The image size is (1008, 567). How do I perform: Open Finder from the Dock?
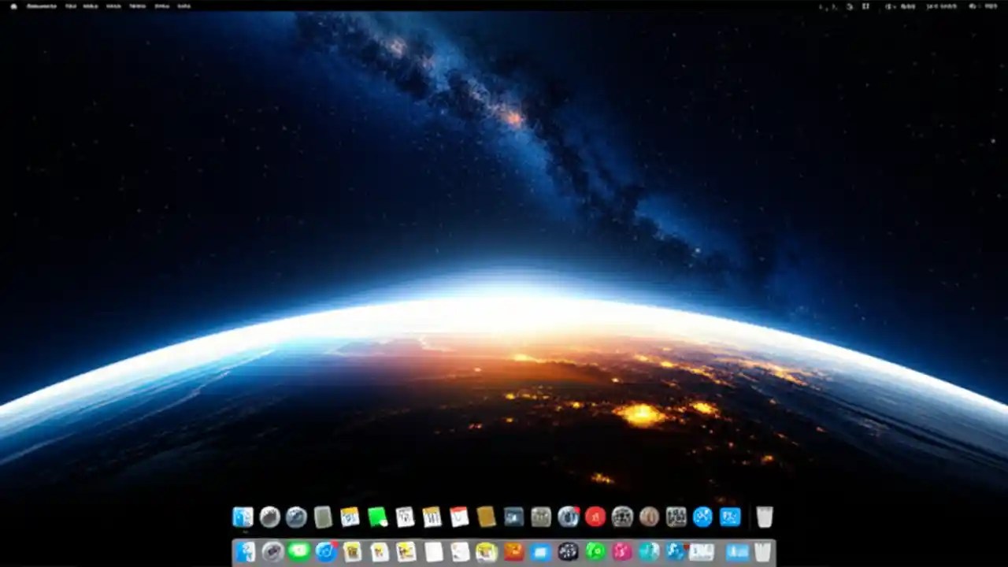pyautogui.click(x=243, y=517)
